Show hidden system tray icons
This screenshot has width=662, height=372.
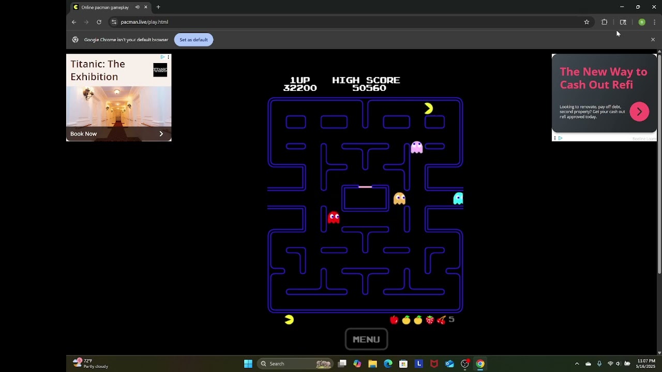point(577,364)
